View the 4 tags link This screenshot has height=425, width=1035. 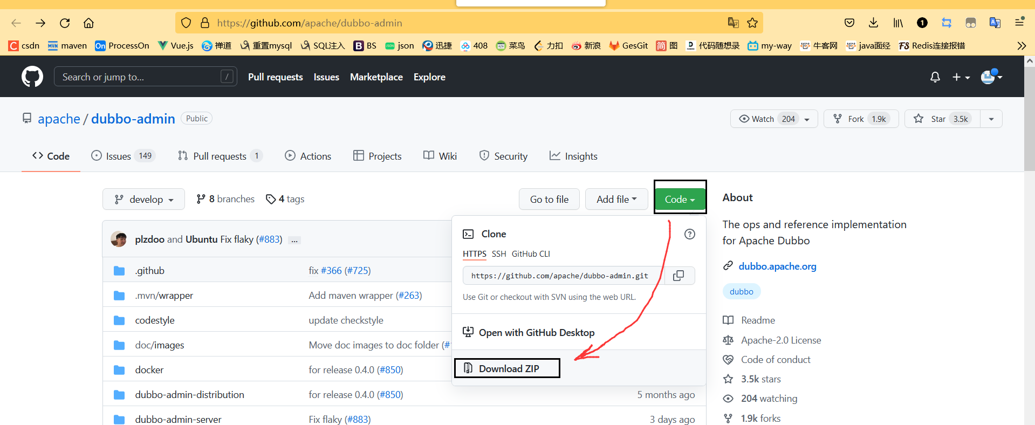[285, 199]
